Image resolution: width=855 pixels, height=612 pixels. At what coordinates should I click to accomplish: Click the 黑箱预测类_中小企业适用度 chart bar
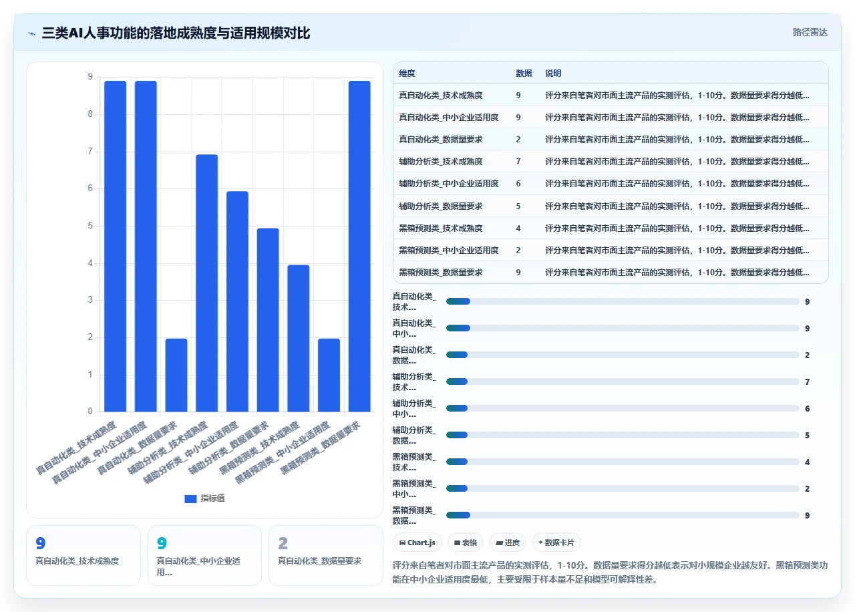tap(329, 375)
